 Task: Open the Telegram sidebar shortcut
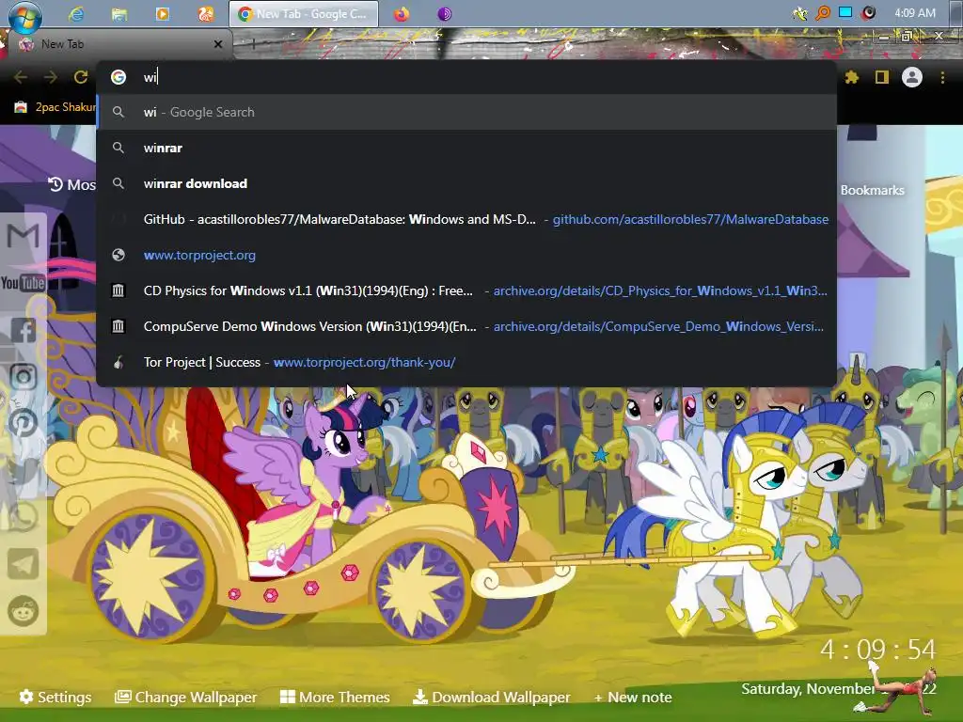pos(24,564)
